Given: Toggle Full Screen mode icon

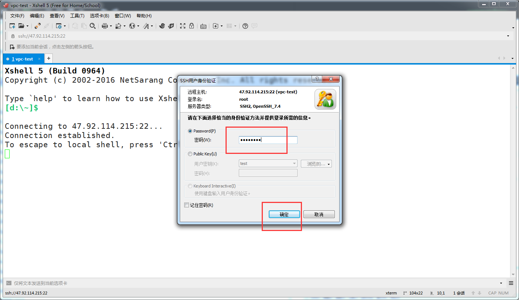Looking at the screenshot, I should pyautogui.click(x=182, y=26).
